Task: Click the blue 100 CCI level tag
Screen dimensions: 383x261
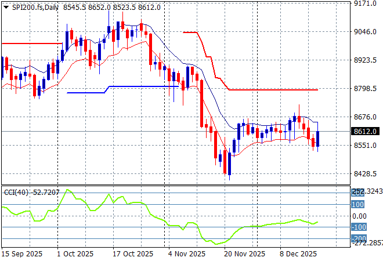Action: pos(357,205)
